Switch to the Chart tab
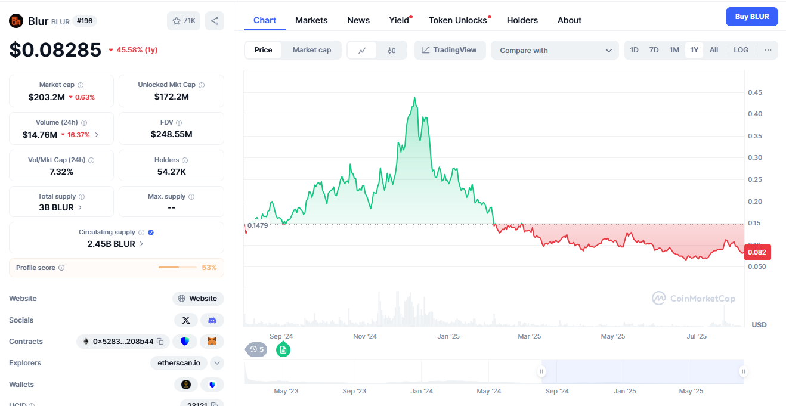The height and width of the screenshot is (406, 786). point(265,20)
